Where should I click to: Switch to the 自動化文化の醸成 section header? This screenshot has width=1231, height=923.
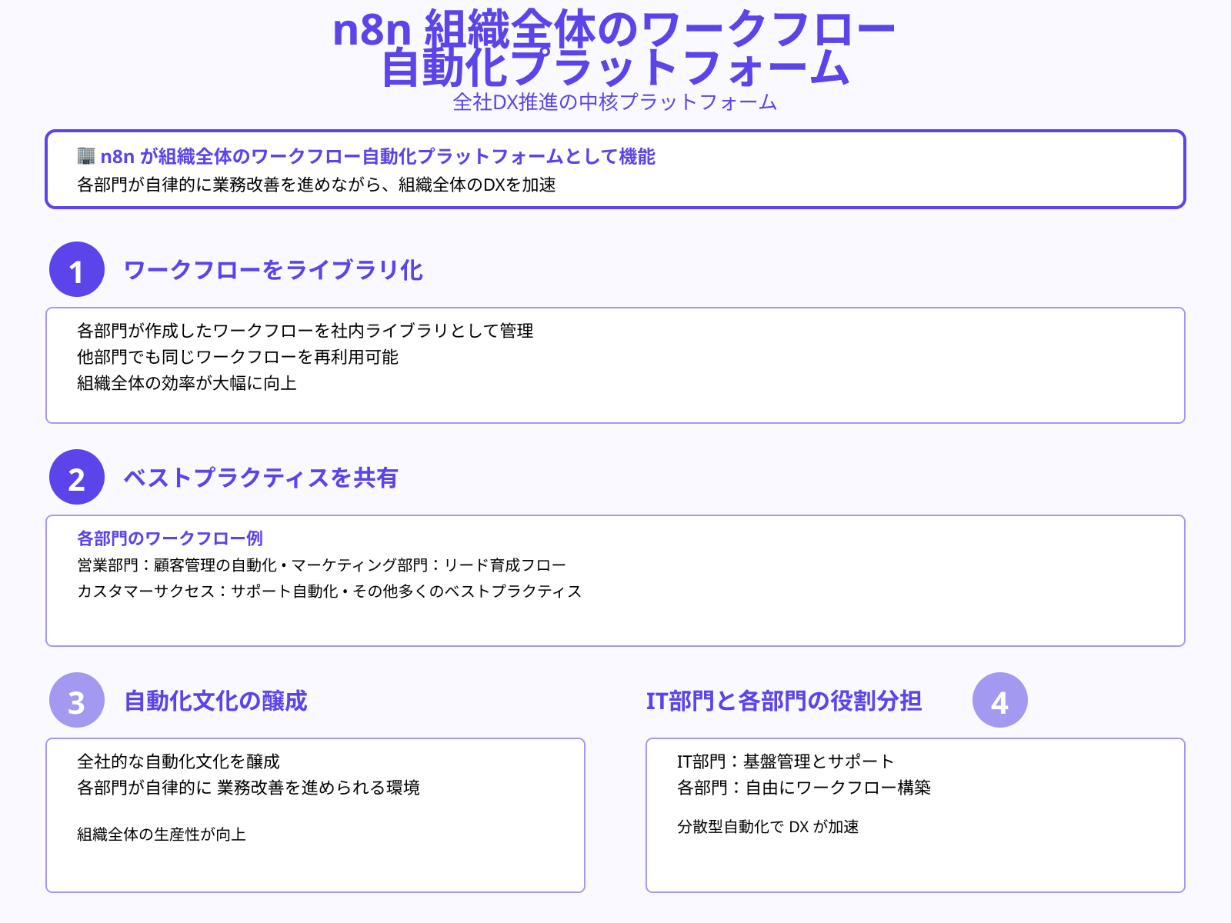click(215, 701)
